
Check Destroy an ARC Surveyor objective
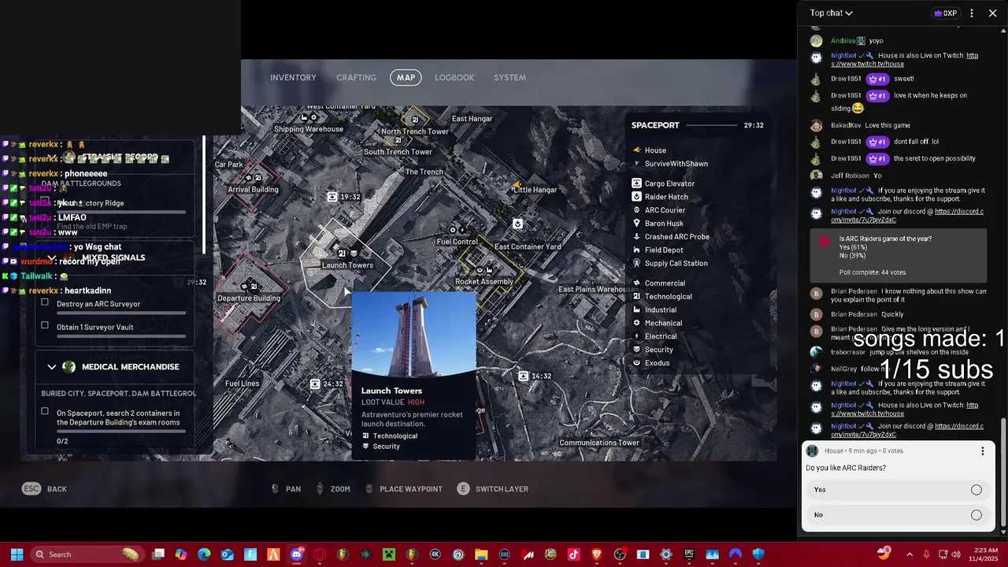tap(45, 302)
